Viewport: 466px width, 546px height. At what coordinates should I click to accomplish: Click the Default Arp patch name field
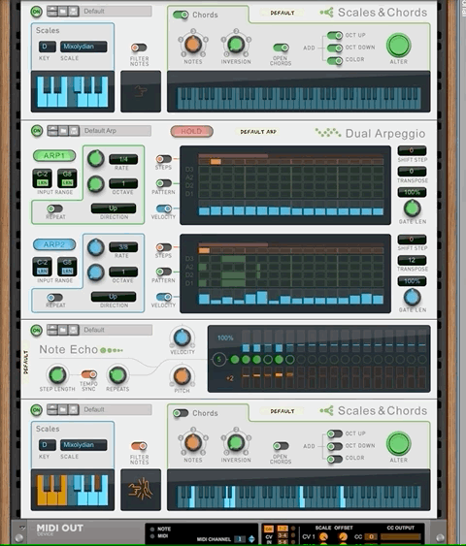pos(116,131)
